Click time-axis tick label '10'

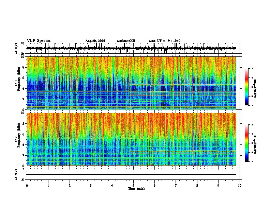(240, 186)
